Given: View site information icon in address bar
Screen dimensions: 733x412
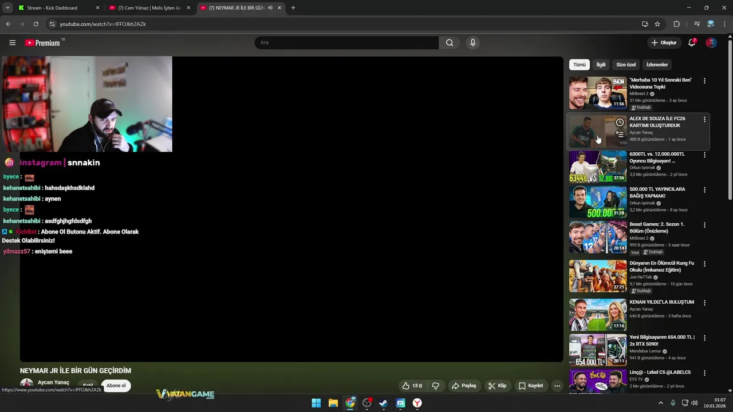Looking at the screenshot, I should [52, 24].
